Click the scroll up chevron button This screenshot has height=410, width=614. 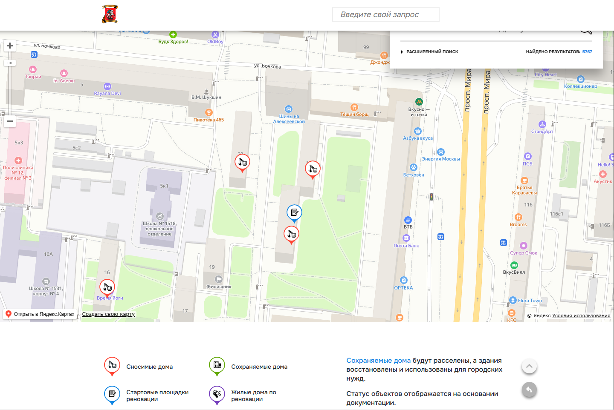tap(529, 366)
